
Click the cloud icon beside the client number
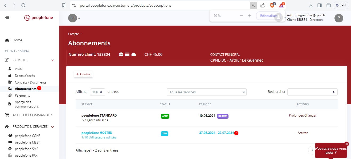pos(134,54)
